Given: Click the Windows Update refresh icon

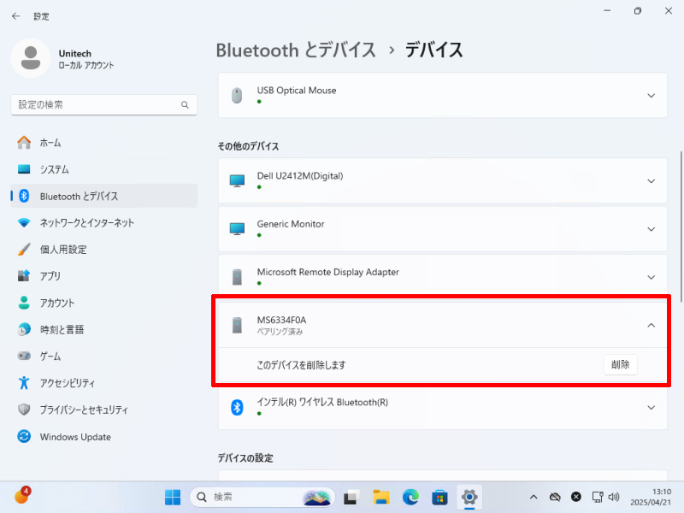Looking at the screenshot, I should pyautogui.click(x=24, y=436).
